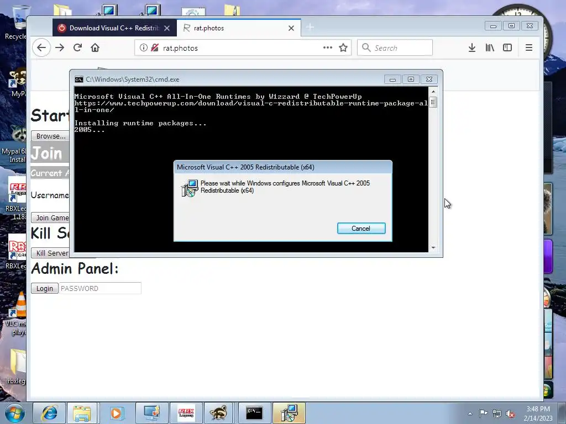This screenshot has height=424, width=566.
Task: Open the Firefox hamburger menu
Action: tap(529, 47)
